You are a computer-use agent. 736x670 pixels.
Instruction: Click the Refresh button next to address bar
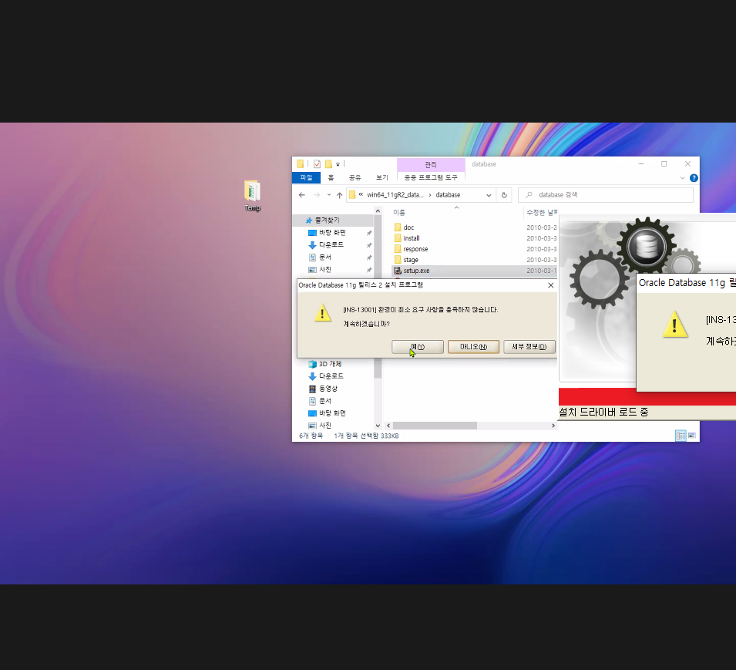tap(504, 195)
